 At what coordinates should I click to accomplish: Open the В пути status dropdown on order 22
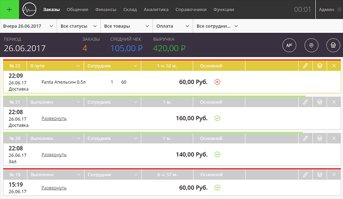[x=54, y=66]
